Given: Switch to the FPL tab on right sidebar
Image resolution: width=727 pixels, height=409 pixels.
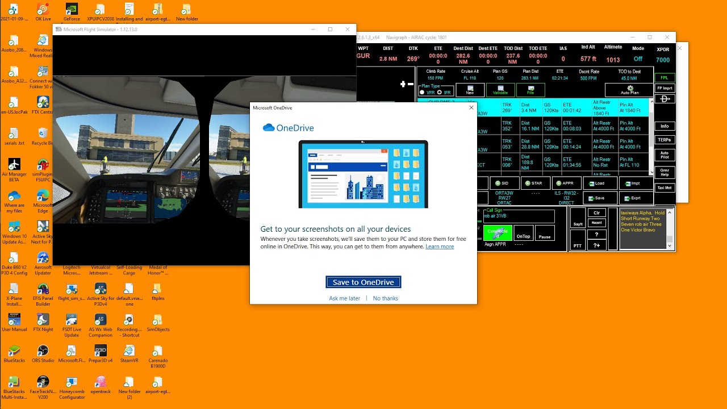Looking at the screenshot, I should pyautogui.click(x=665, y=77).
